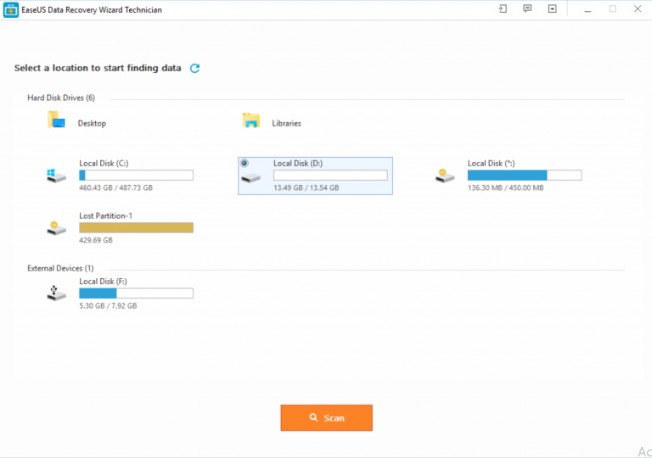
Task: Open the sign-in icon in title bar
Action: (503, 8)
